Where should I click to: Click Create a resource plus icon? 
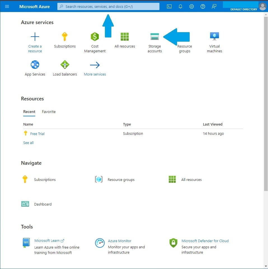point(35,37)
